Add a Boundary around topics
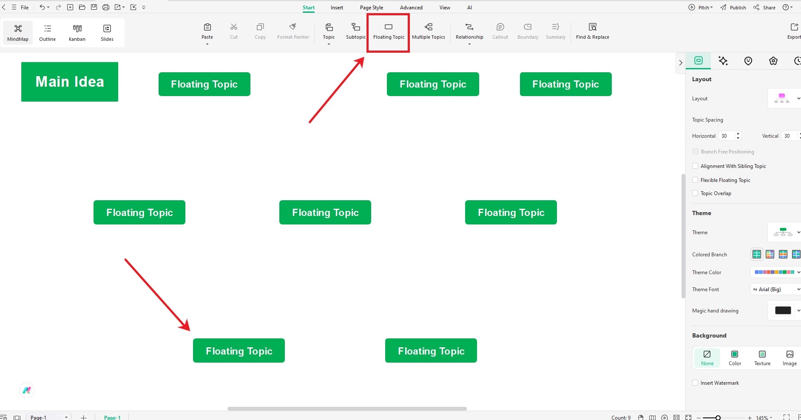 pos(528,31)
